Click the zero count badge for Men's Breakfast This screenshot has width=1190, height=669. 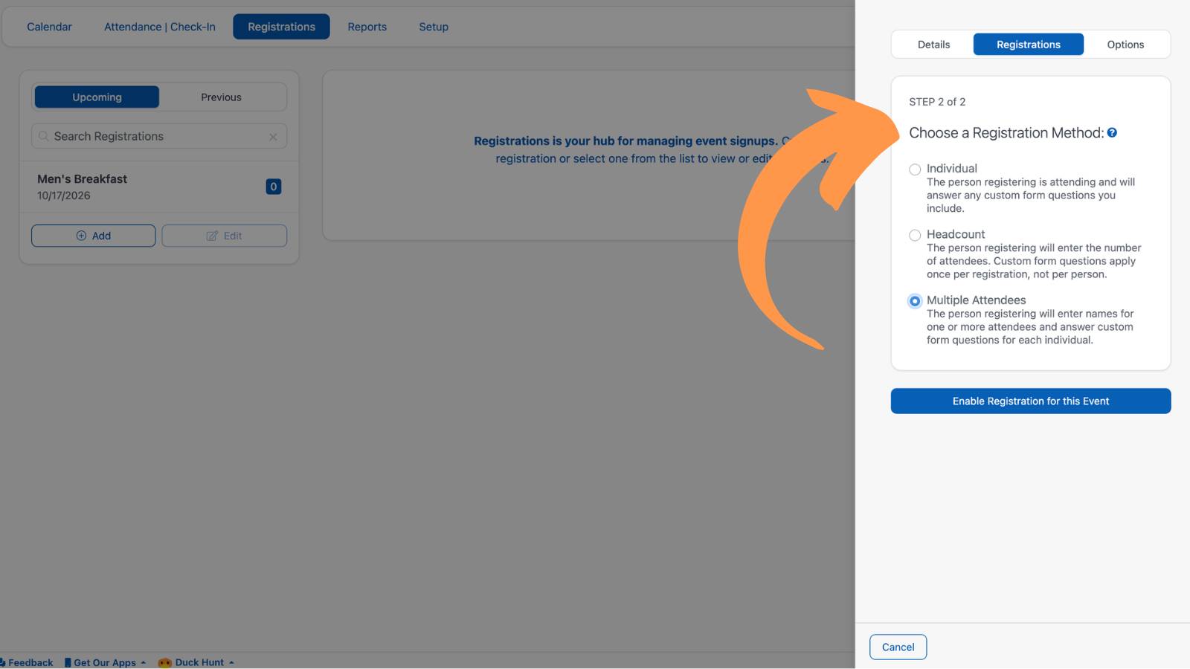pos(274,187)
